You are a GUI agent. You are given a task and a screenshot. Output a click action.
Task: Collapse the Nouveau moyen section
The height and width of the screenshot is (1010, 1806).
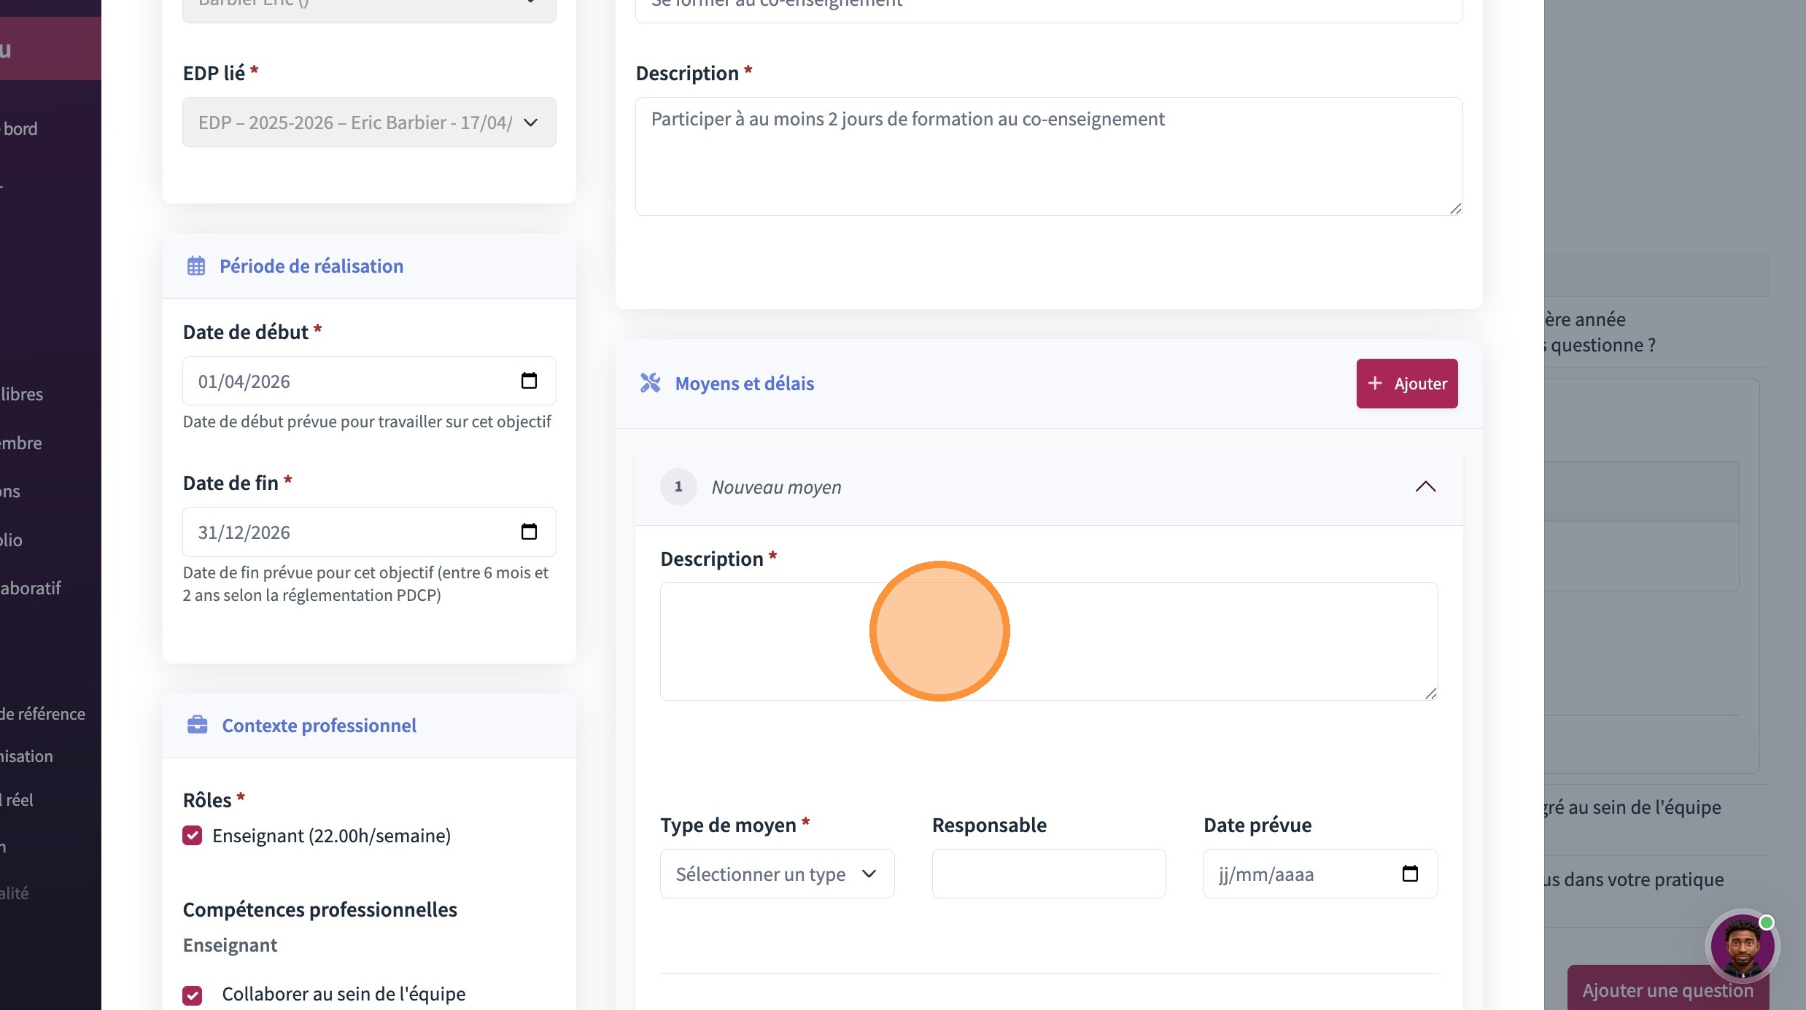pos(1425,487)
